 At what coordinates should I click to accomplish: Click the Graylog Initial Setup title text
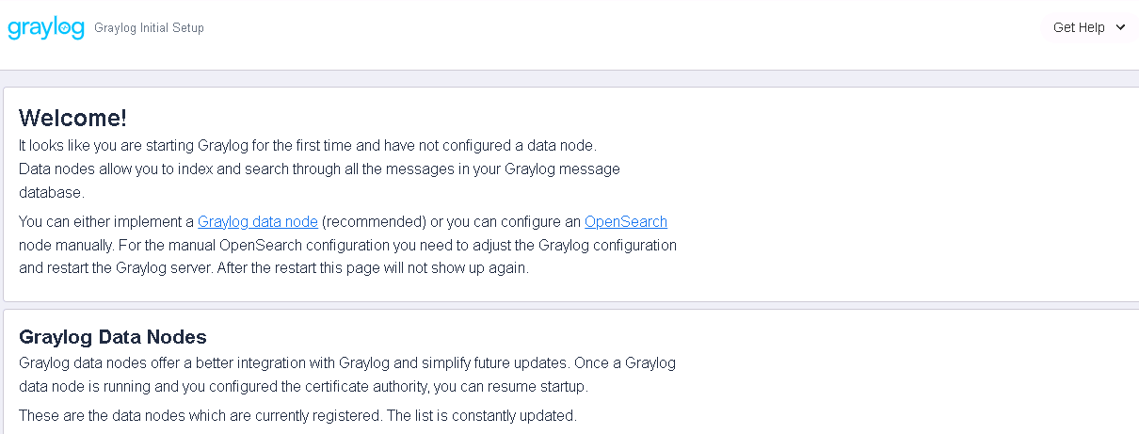click(x=149, y=28)
